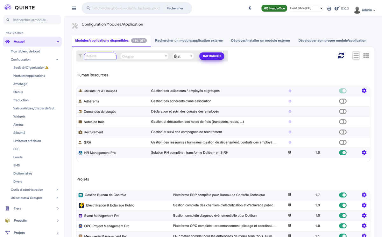Viewport: 382px width, 237px height.
Task: Click the Quinte logo icon
Action: (8, 7)
